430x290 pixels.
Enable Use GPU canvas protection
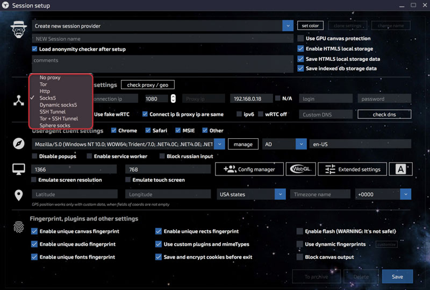point(301,39)
